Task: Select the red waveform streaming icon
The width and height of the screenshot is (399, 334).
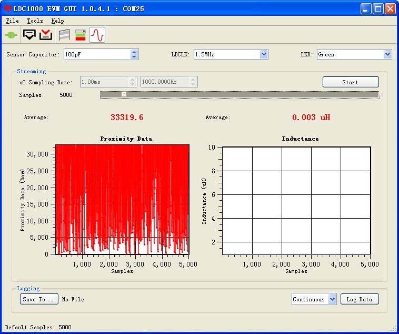Action: click(97, 35)
